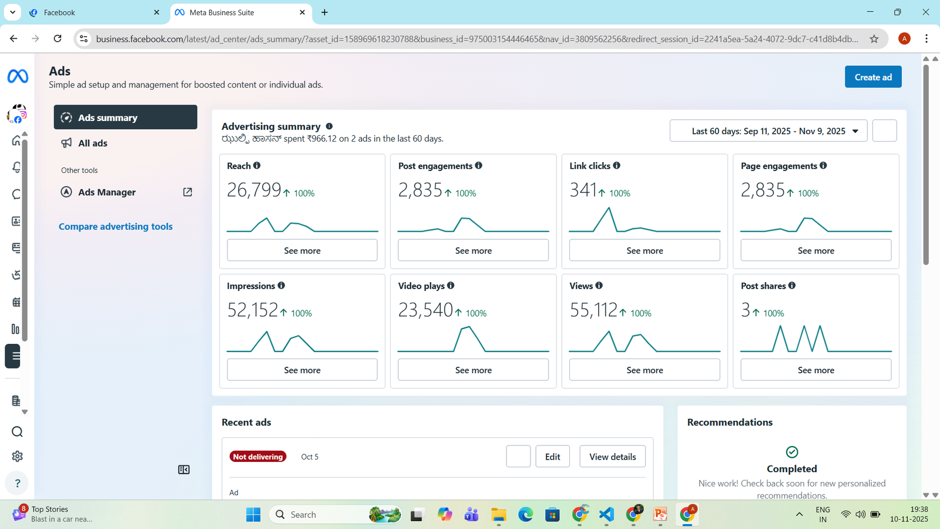Click the bar chart Insights sidebar icon

point(16,329)
